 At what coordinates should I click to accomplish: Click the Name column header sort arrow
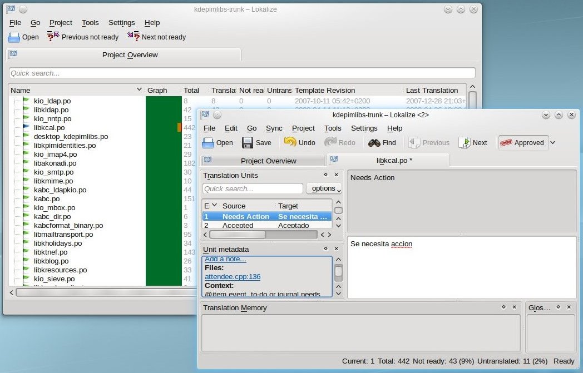(x=139, y=89)
